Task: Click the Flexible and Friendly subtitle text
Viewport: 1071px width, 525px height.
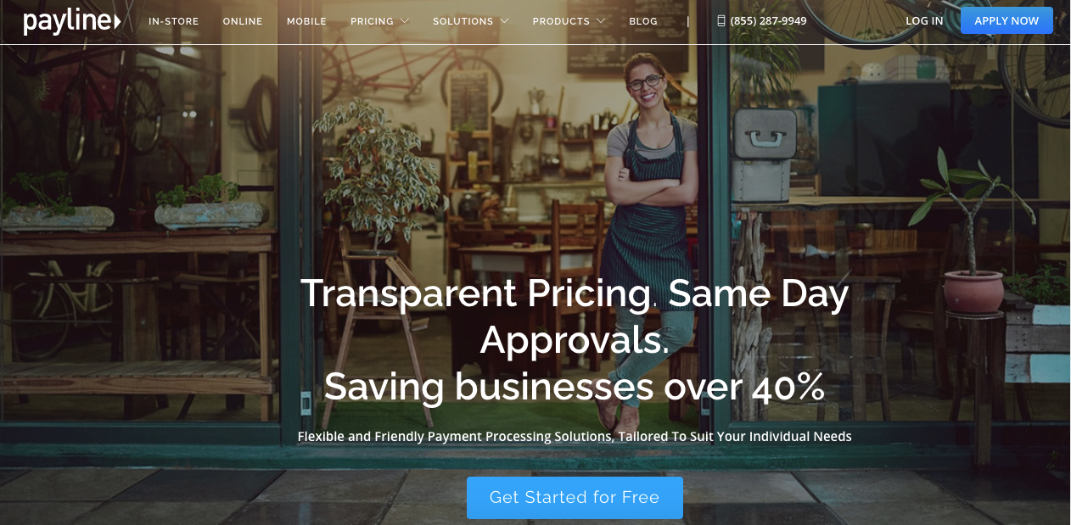Action: click(575, 436)
